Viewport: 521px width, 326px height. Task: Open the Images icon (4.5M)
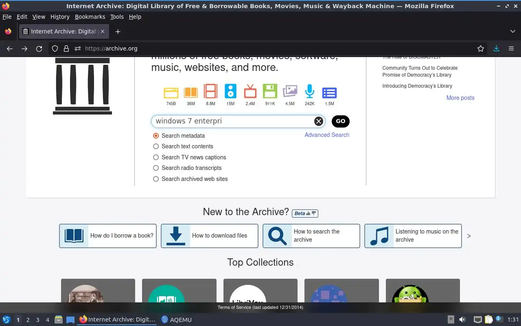pyautogui.click(x=290, y=91)
